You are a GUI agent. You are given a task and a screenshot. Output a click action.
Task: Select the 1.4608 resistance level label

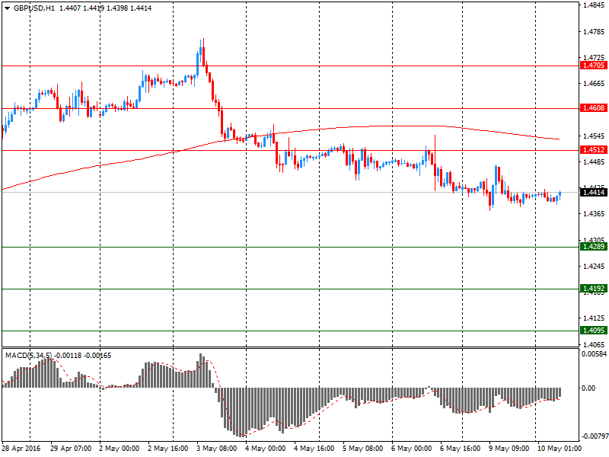tap(594, 108)
